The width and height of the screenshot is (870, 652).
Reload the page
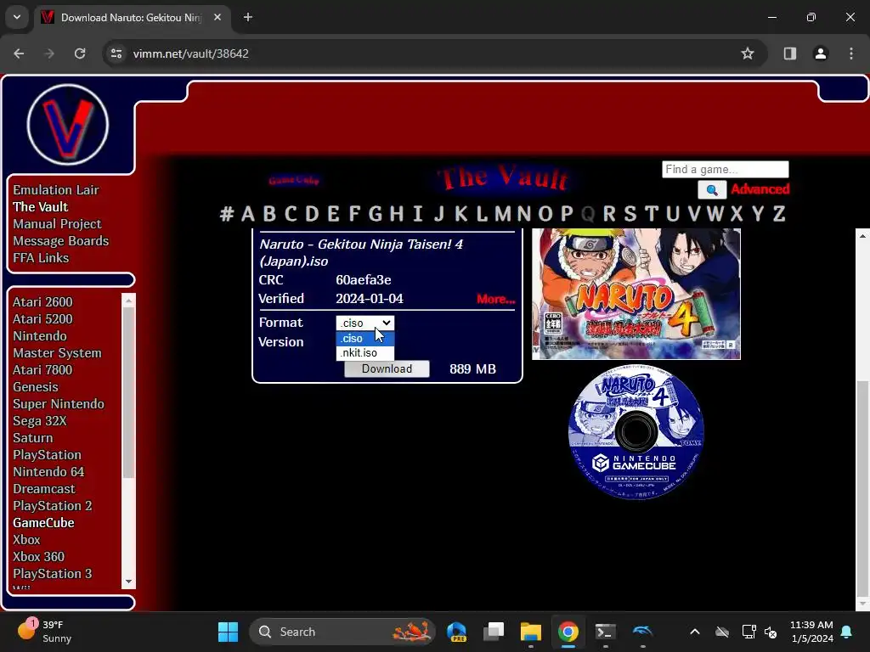click(x=80, y=53)
